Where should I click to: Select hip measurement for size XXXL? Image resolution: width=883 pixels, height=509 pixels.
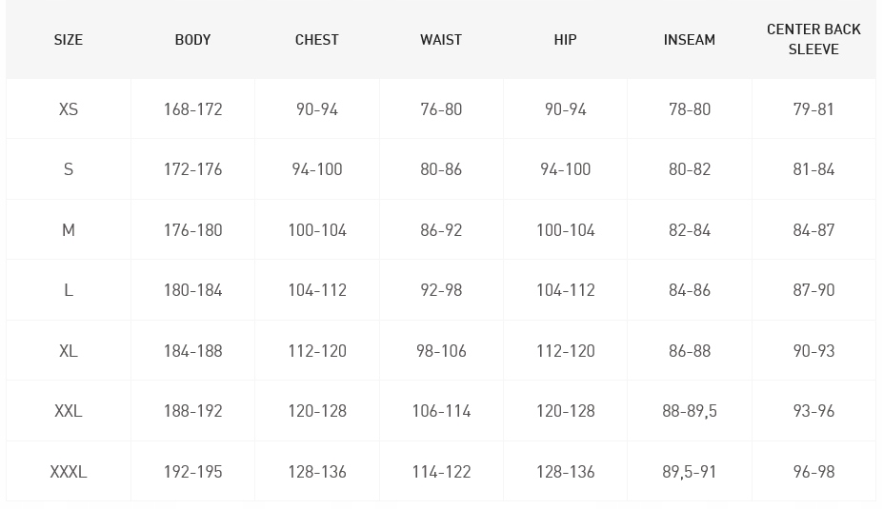565,472
